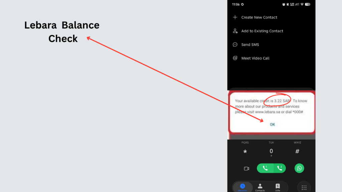This screenshot has height=192, width=342.
Task: Click the Meet video call icon
Action: click(x=235, y=58)
